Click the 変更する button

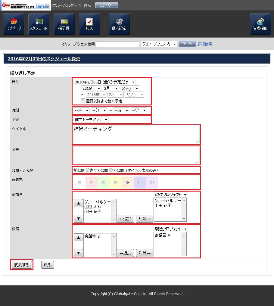click(x=22, y=265)
